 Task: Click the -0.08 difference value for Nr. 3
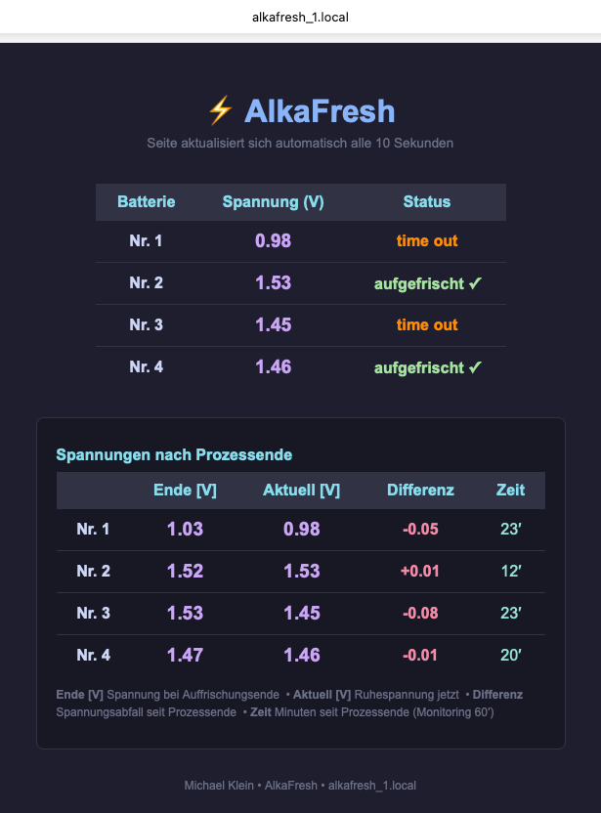click(420, 613)
